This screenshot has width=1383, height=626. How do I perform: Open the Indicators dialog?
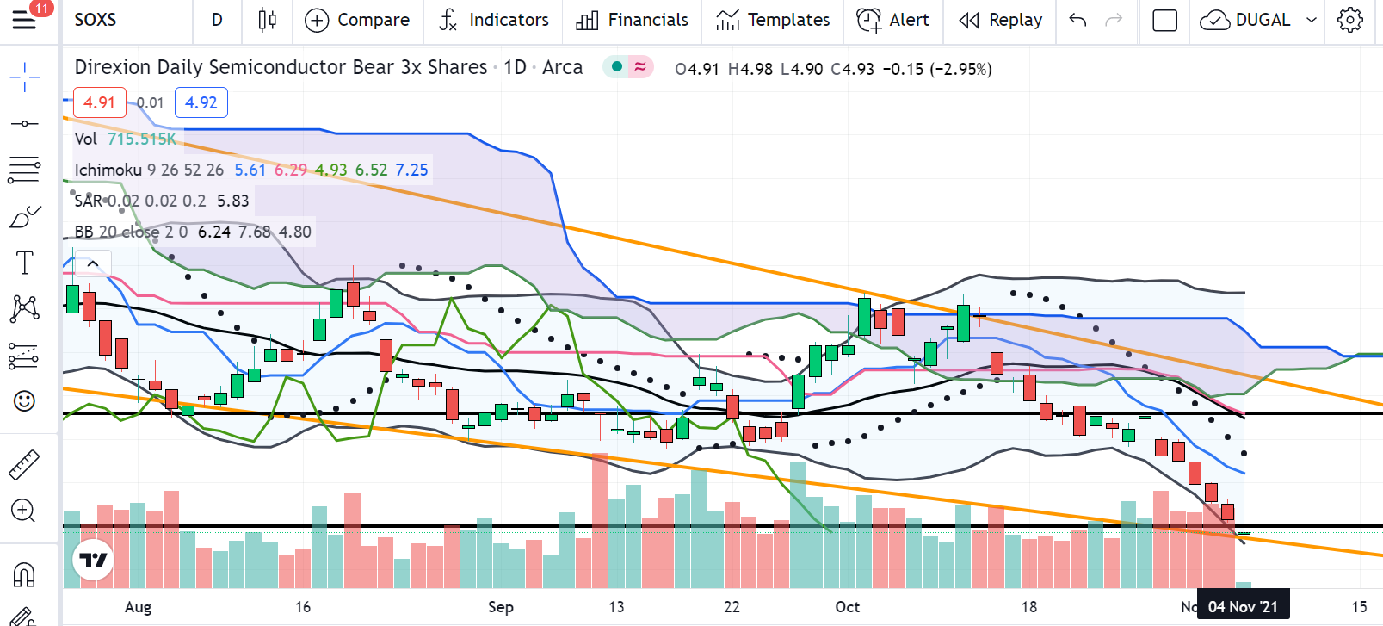pos(494,20)
